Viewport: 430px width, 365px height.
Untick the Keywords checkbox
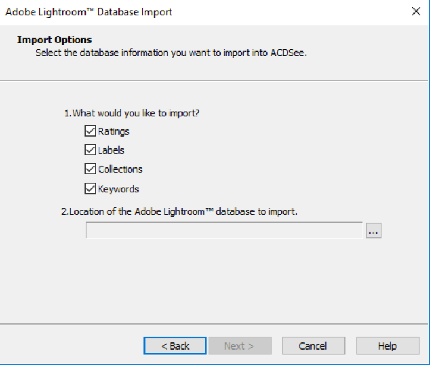coord(90,189)
